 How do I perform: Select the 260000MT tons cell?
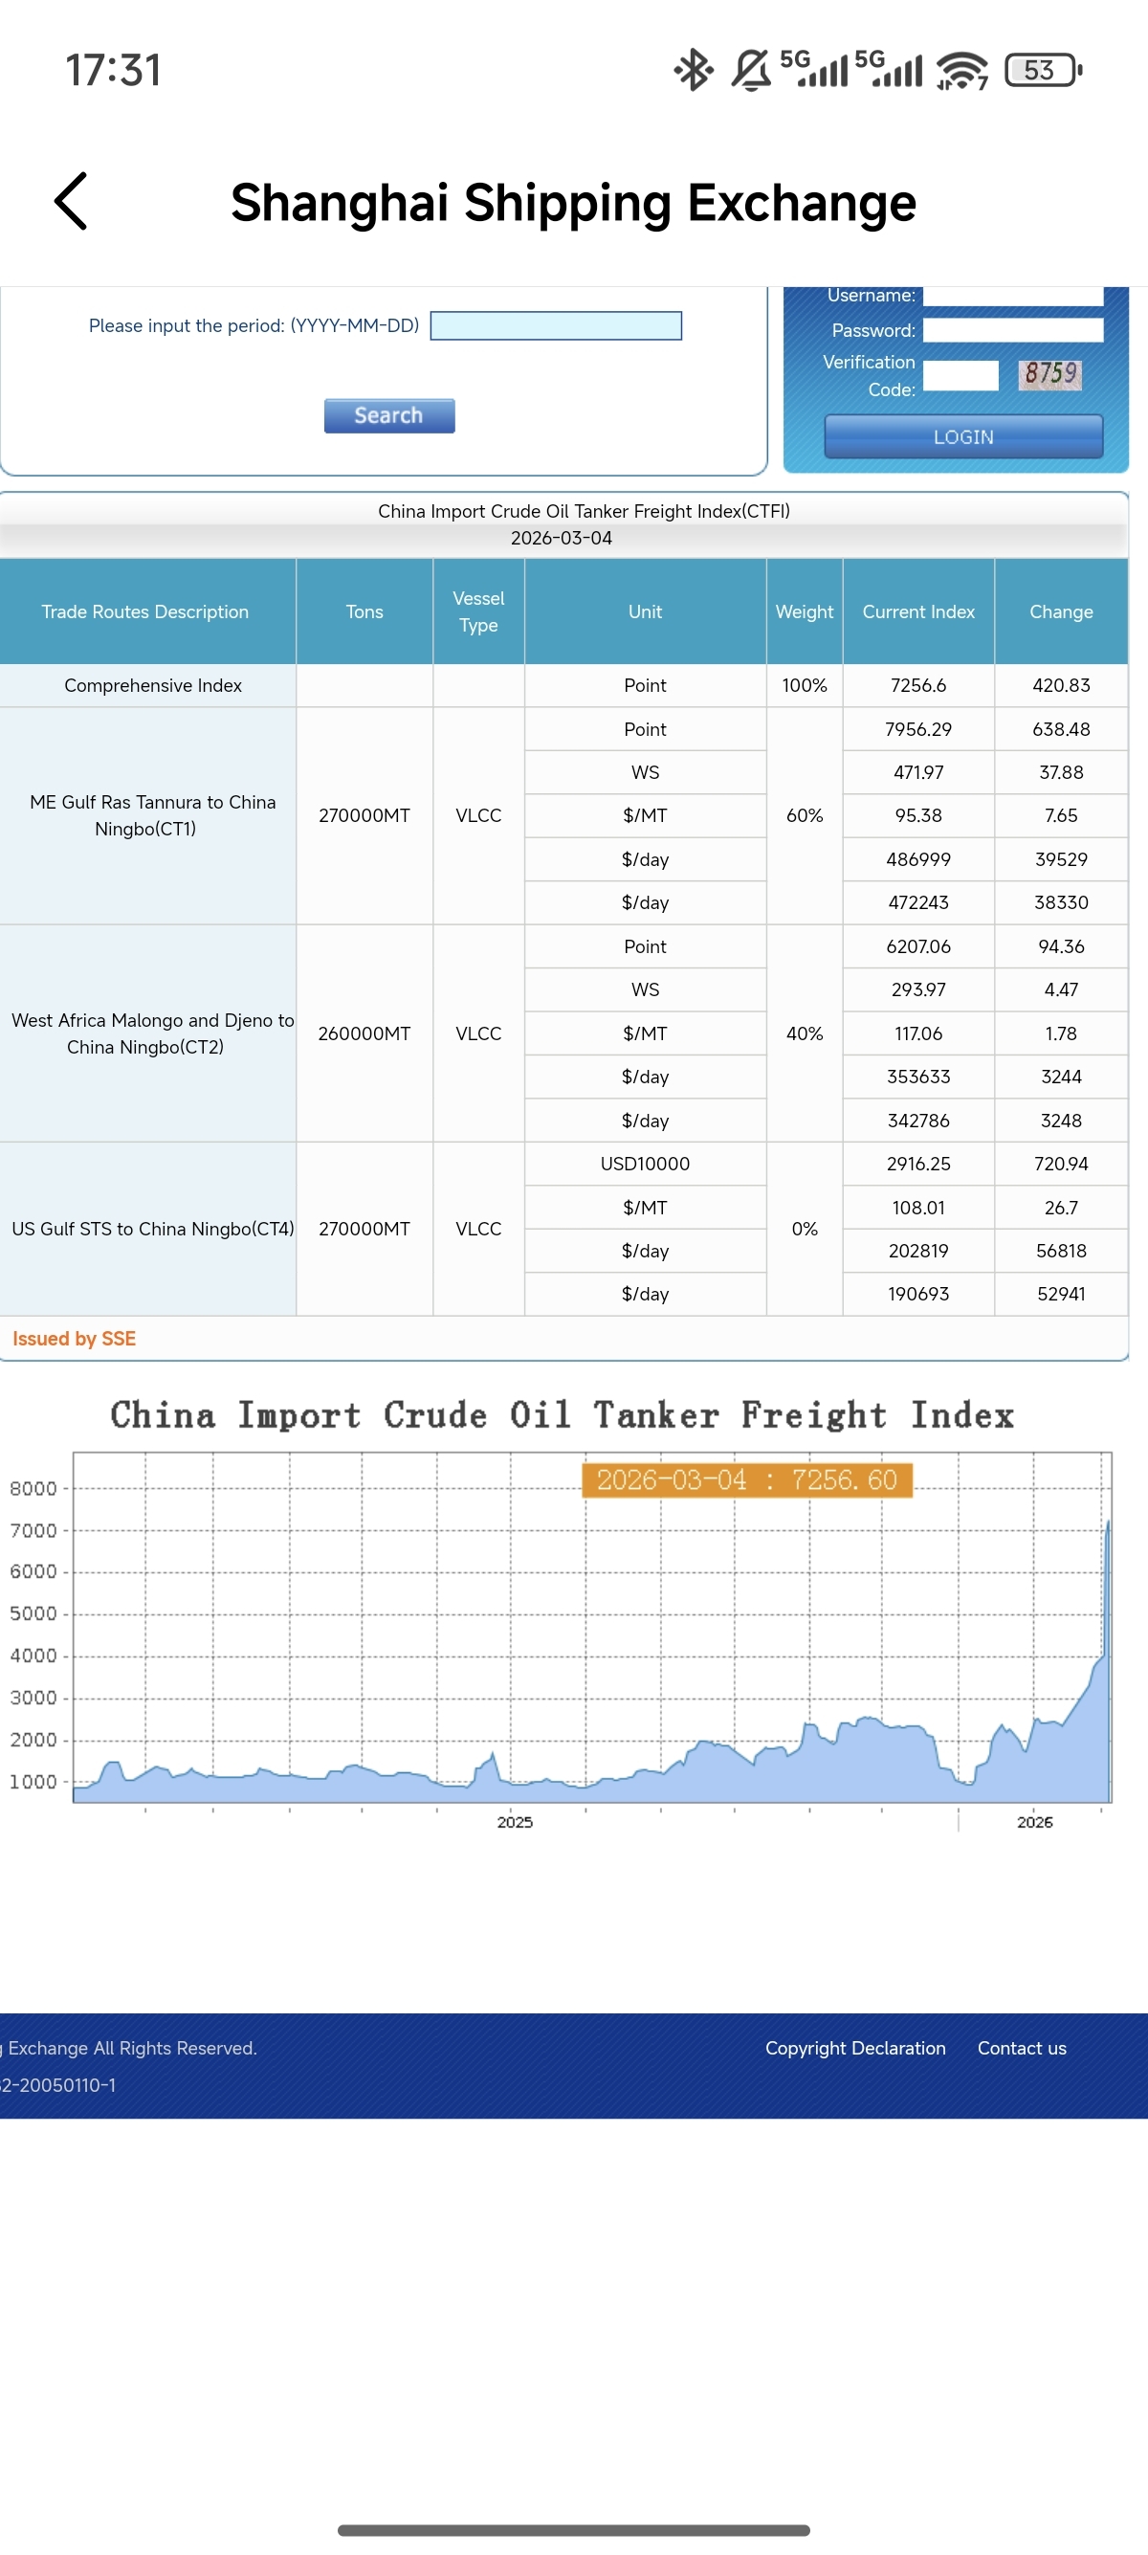[x=364, y=1033]
